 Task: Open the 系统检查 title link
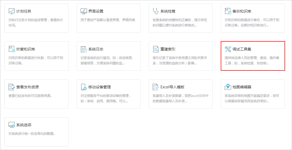coord(168,11)
